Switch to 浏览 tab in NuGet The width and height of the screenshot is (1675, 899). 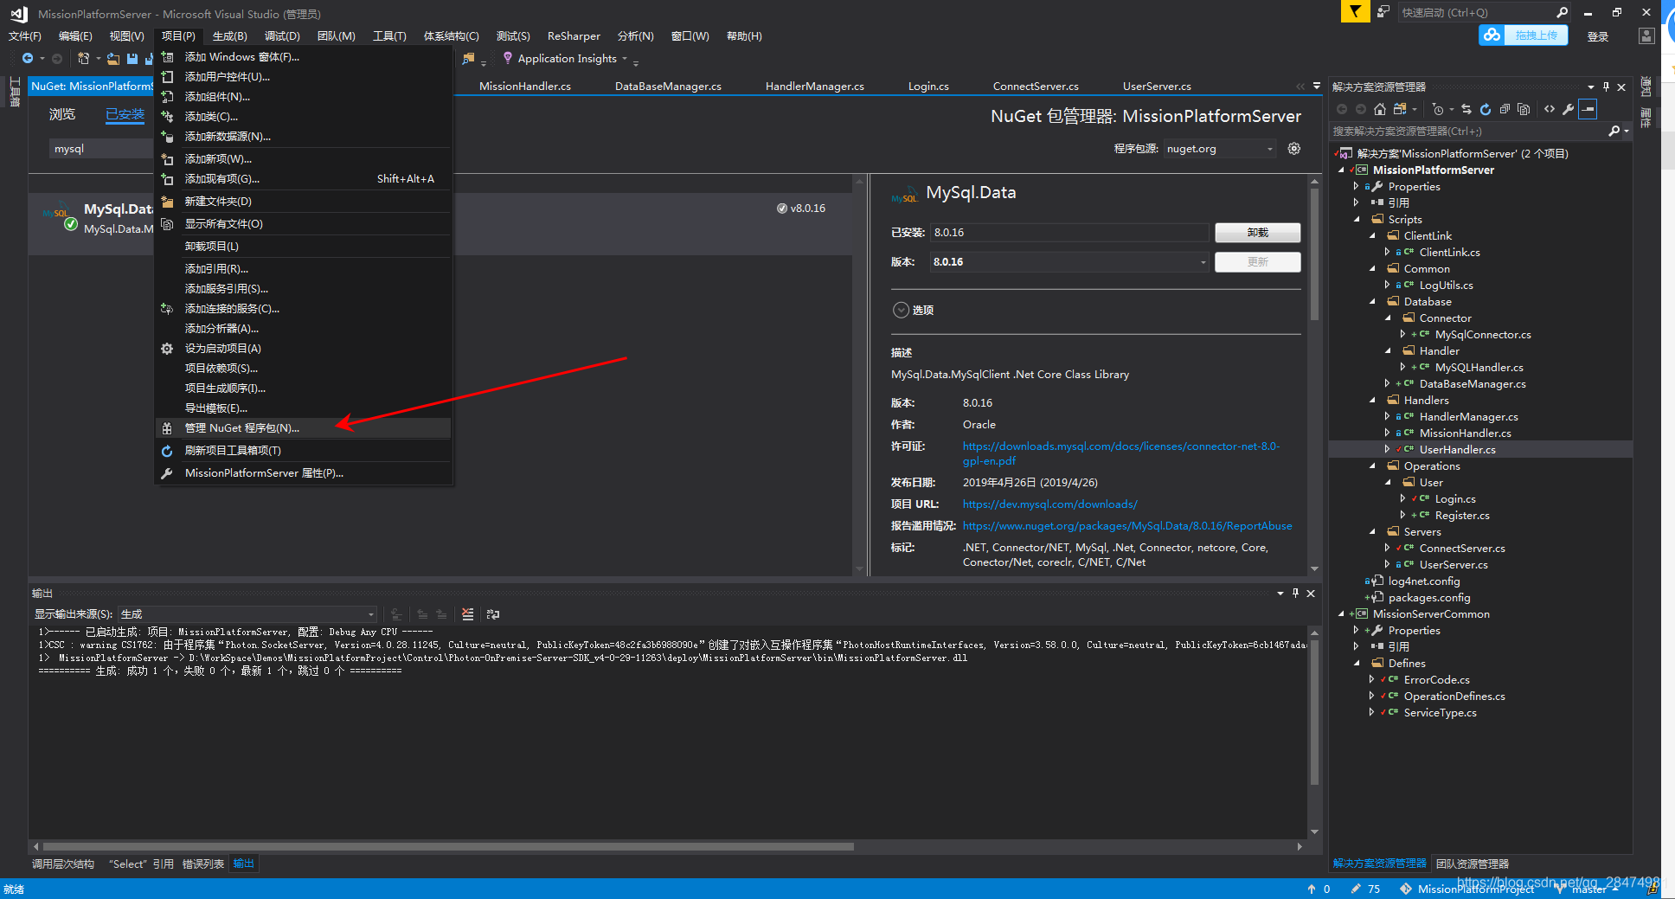click(62, 114)
